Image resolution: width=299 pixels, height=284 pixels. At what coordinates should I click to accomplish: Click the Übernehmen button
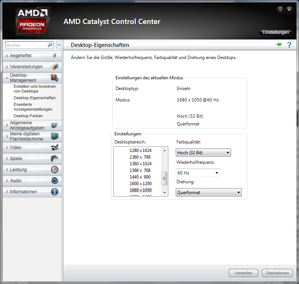pos(277,273)
